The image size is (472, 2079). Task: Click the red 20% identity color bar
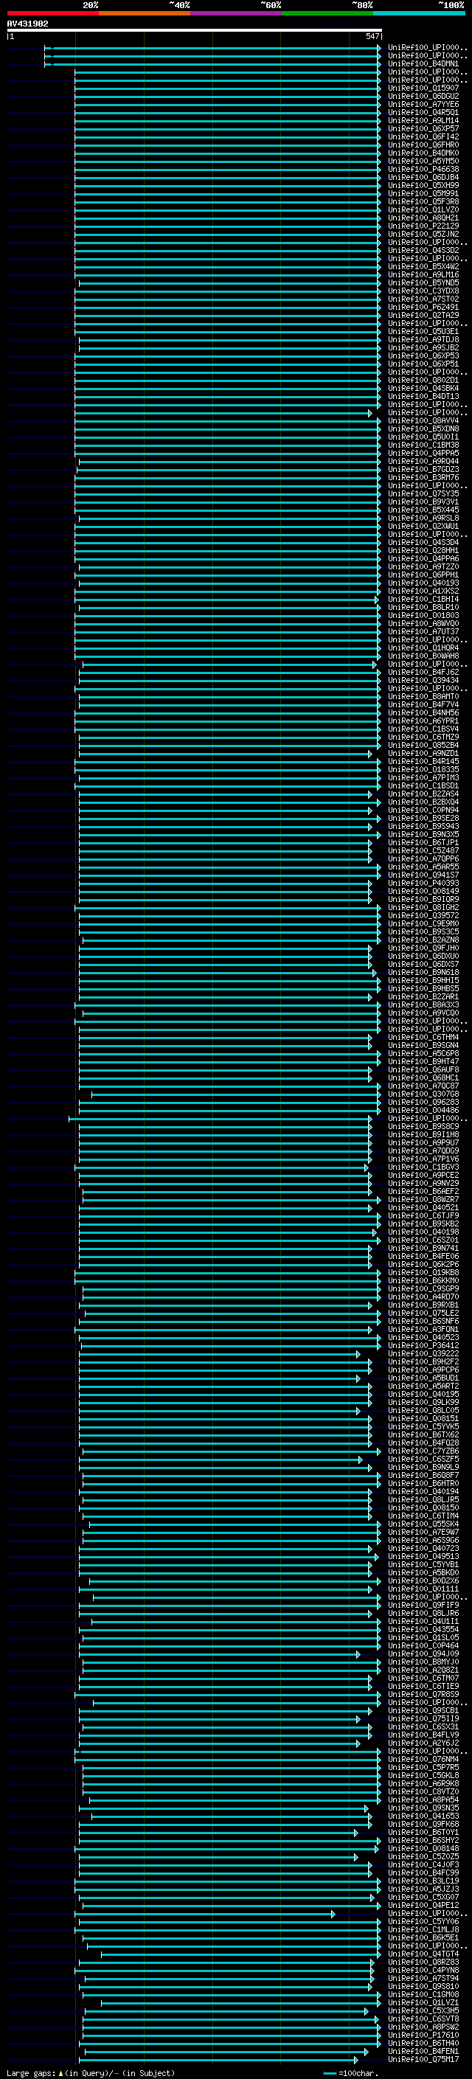pyautogui.click(x=52, y=13)
